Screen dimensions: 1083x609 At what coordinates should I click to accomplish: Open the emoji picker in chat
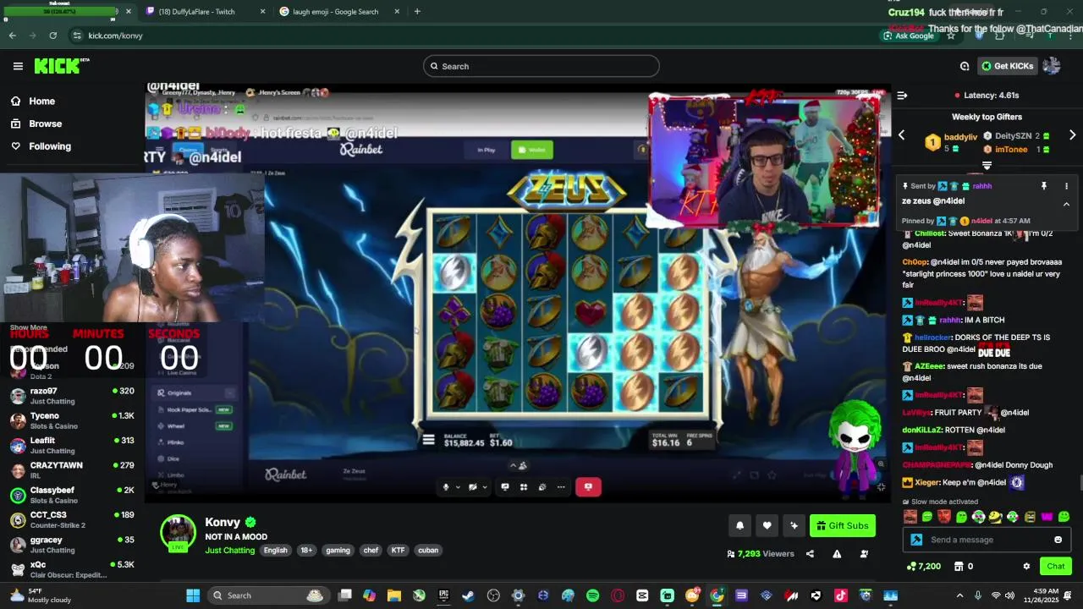click(1058, 540)
